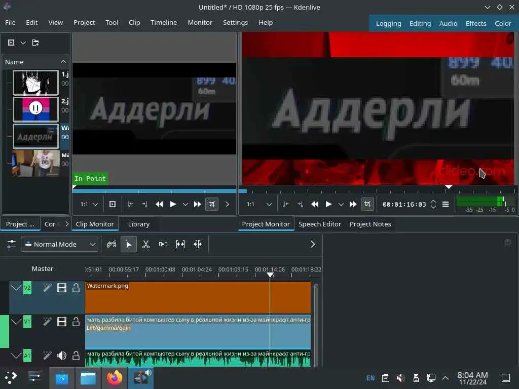The image size is (519, 389).
Task: Lock track V2
Action: tap(76, 288)
